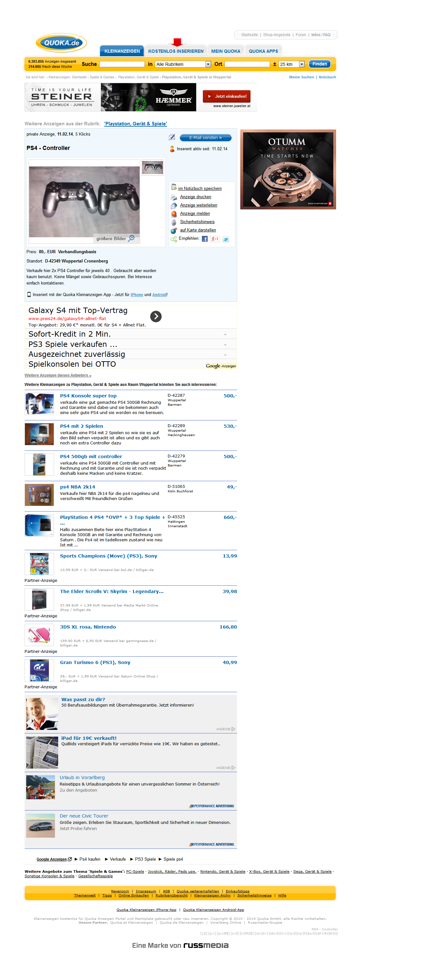Image resolution: width=431 pixels, height=954 pixels.
Task: Click the QUOKA.de logo
Action: coord(61,43)
